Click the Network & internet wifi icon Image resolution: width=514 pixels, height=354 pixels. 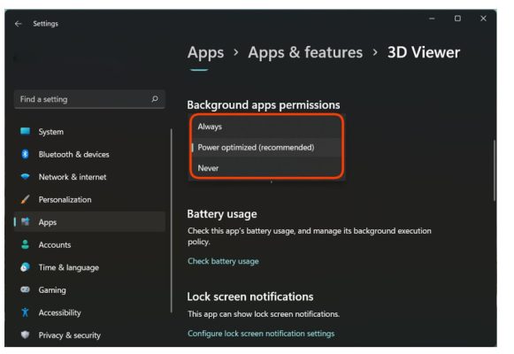click(26, 177)
